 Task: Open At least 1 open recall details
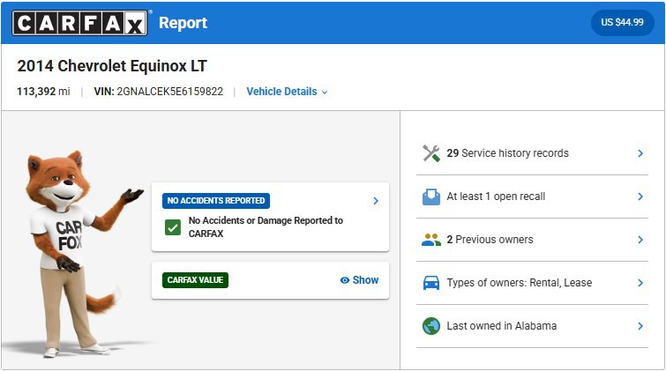(532, 197)
